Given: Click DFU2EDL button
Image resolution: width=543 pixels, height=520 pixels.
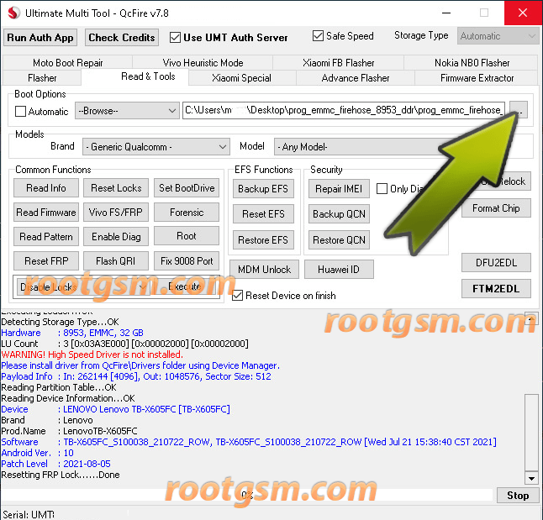Looking at the screenshot, I should 496,263.
